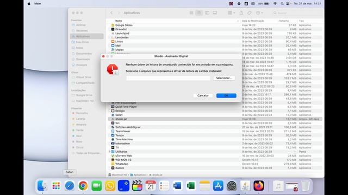Open Notes from the Dock
The width and height of the screenshot is (348, 195).
point(204,185)
